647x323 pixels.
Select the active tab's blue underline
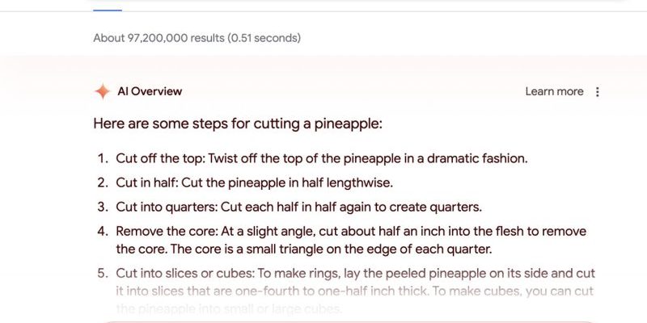[108, 10]
